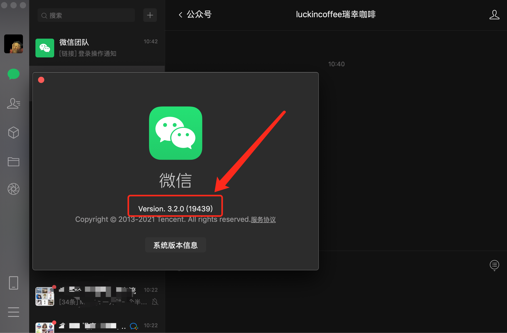Open the Moments aperture icon
The image size is (507, 333).
click(x=14, y=189)
